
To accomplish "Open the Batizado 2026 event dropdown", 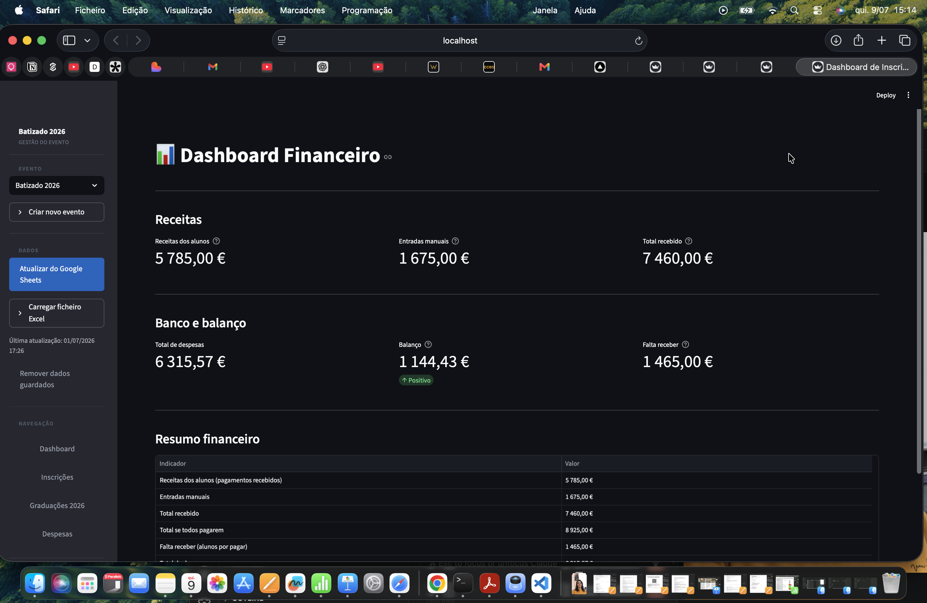I will (x=56, y=185).
